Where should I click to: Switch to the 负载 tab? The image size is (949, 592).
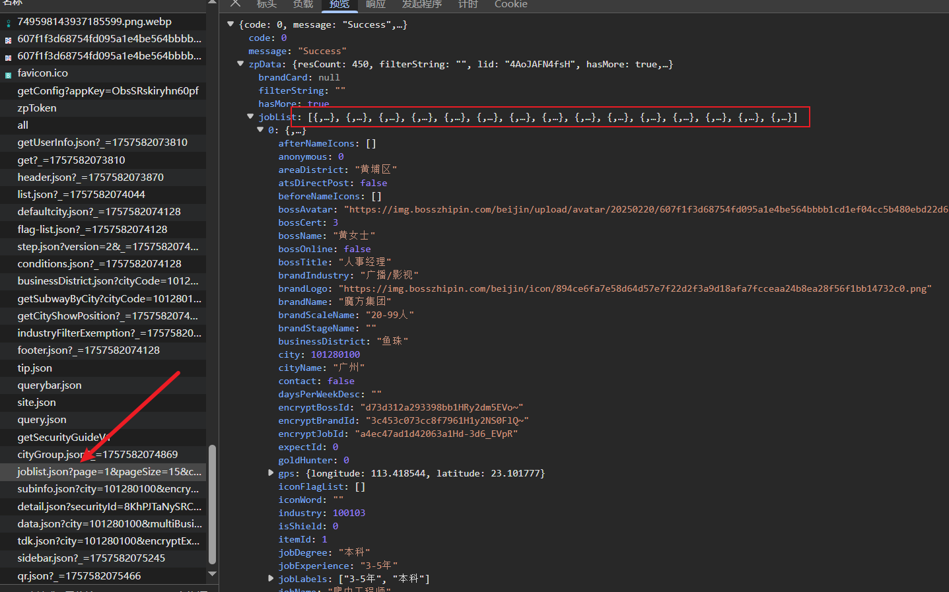click(x=303, y=5)
